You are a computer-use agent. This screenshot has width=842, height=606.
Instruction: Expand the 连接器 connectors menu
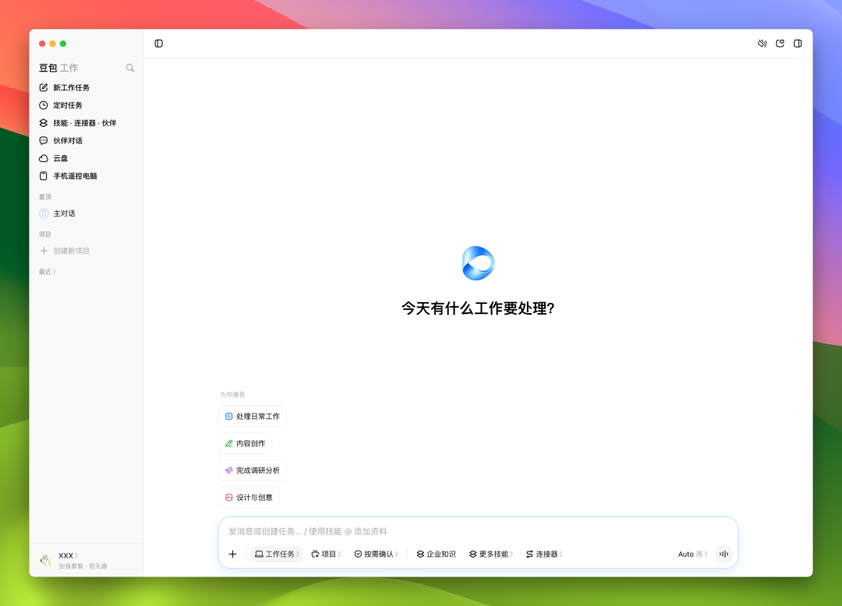[544, 554]
